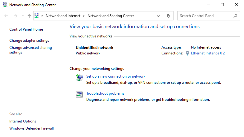Minimize the Network and Sharing Center window
Screen dimensions: 244x137
[x=208, y=5]
